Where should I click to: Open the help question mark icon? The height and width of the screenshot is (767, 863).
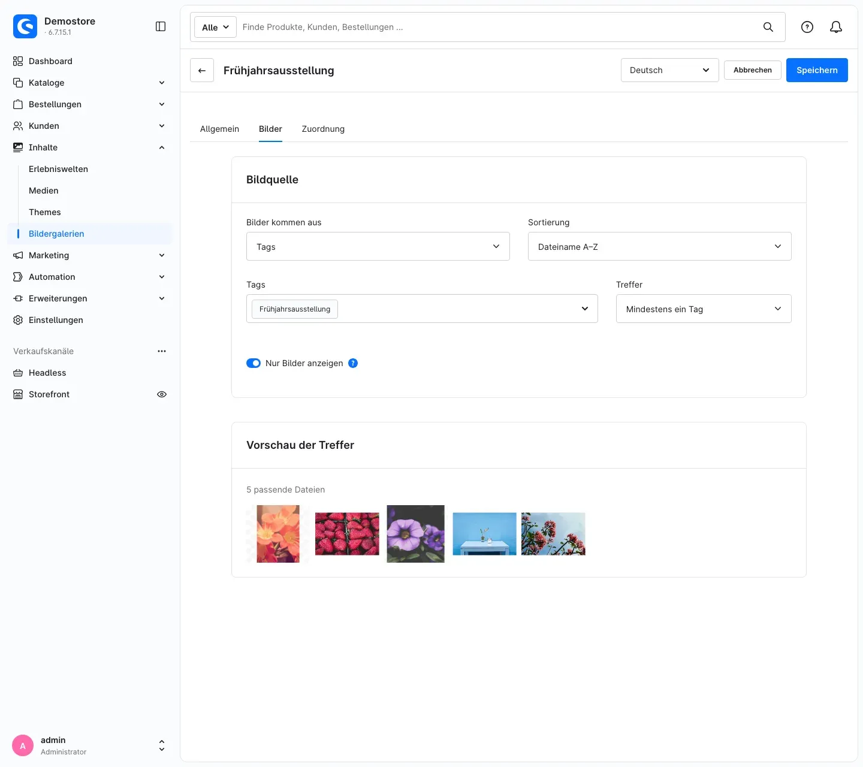coord(807,27)
